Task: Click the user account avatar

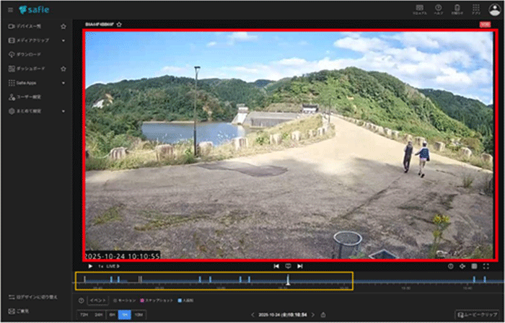Action: (x=494, y=9)
